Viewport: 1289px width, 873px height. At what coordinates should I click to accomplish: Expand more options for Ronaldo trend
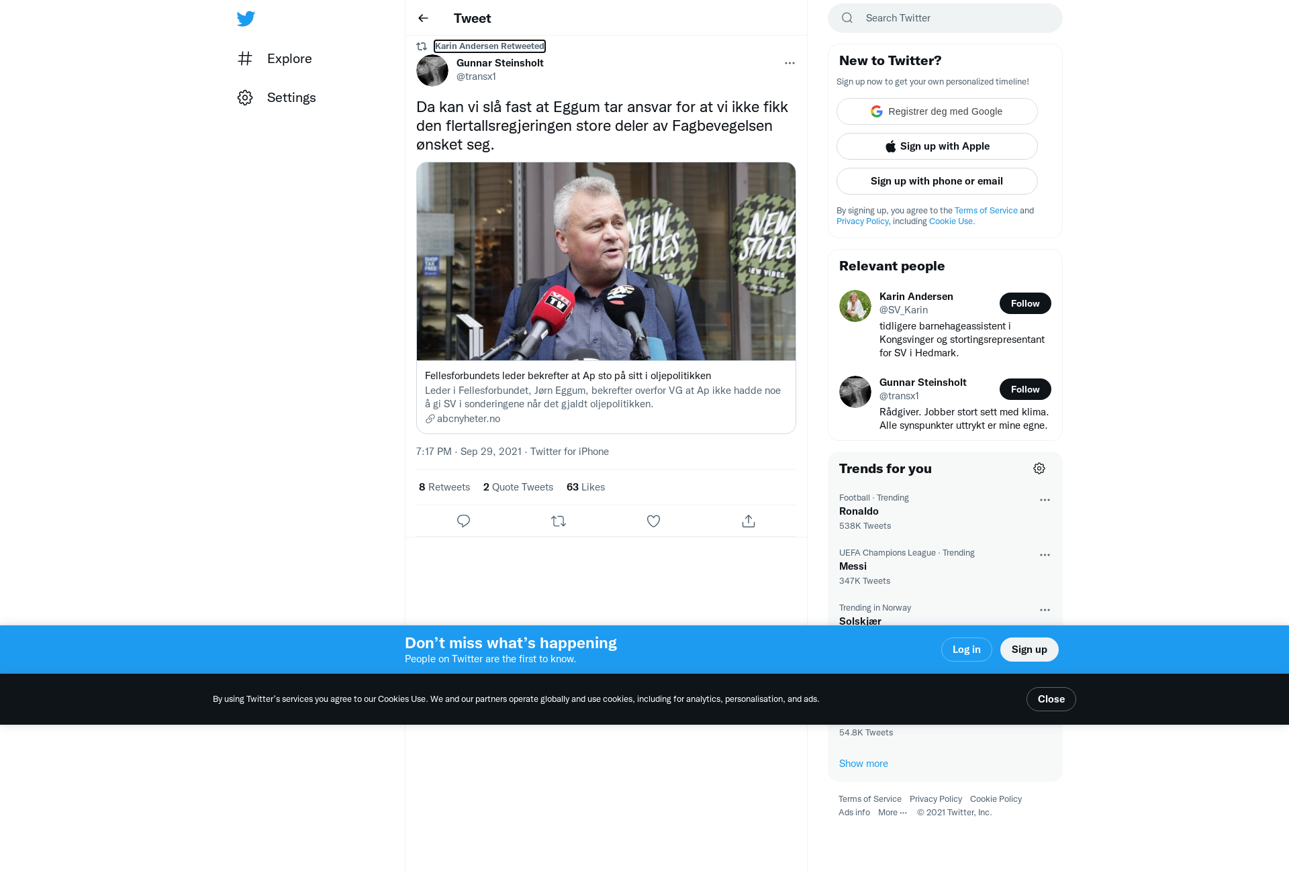coord(1045,500)
